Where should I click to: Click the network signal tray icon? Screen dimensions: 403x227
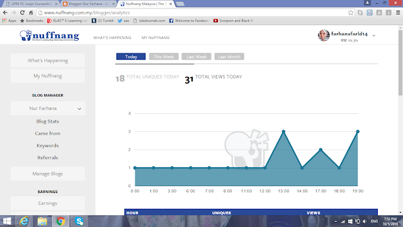click(x=343, y=221)
